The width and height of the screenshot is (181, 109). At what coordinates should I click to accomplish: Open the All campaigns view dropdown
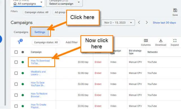tap(27, 3)
